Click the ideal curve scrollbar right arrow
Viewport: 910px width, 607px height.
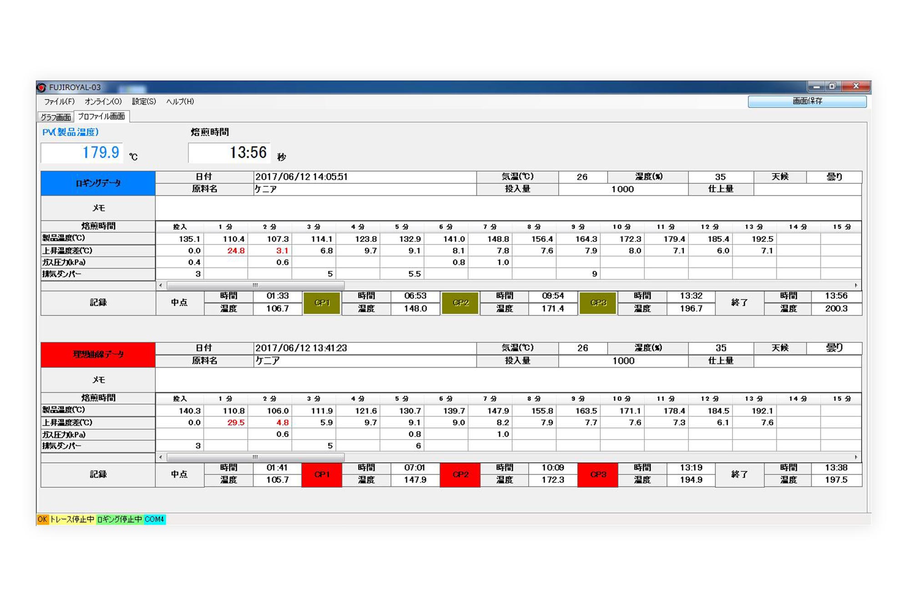[x=856, y=457]
